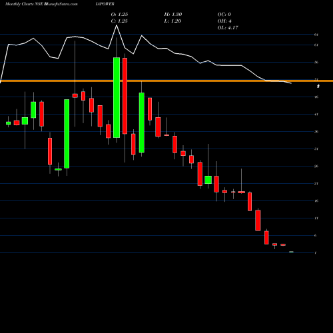Viewport: 333px width, 333px height.
Task: Click the first small green candle at chart start
Action: pyautogui.click(x=9, y=123)
